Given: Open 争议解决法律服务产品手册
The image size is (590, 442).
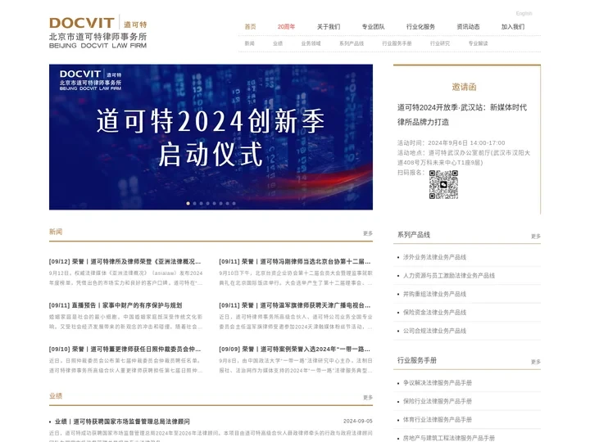Looking at the screenshot, I should point(438,383).
